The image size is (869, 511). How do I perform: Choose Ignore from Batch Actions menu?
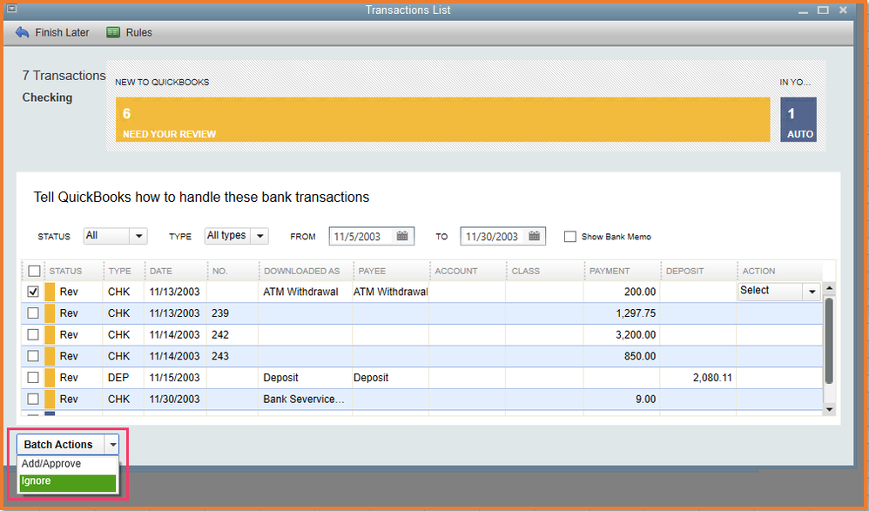pyautogui.click(x=68, y=481)
